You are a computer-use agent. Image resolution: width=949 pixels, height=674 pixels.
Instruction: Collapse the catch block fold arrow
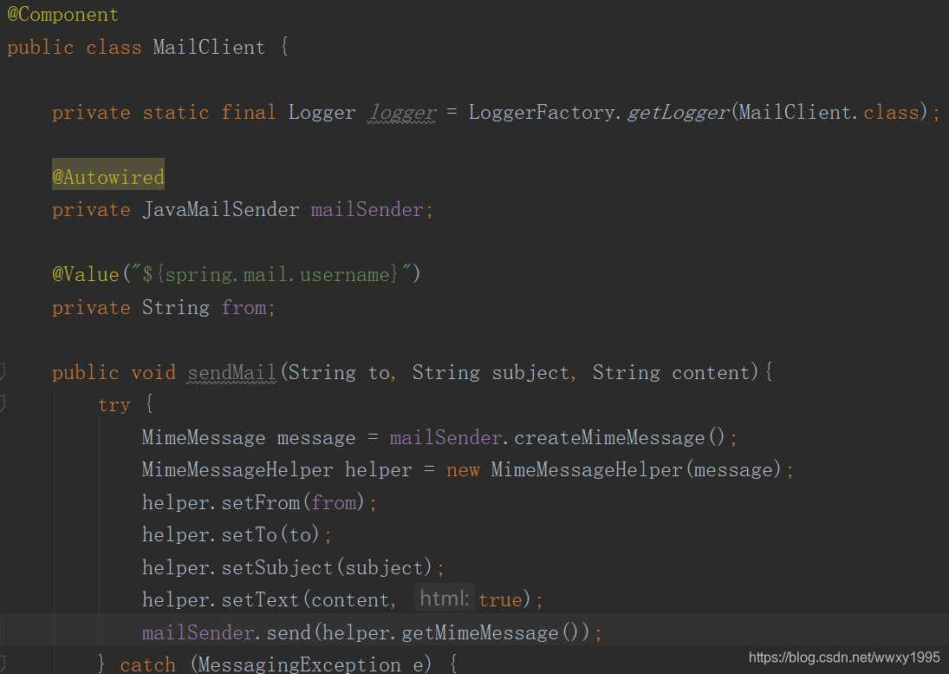coord(3,664)
